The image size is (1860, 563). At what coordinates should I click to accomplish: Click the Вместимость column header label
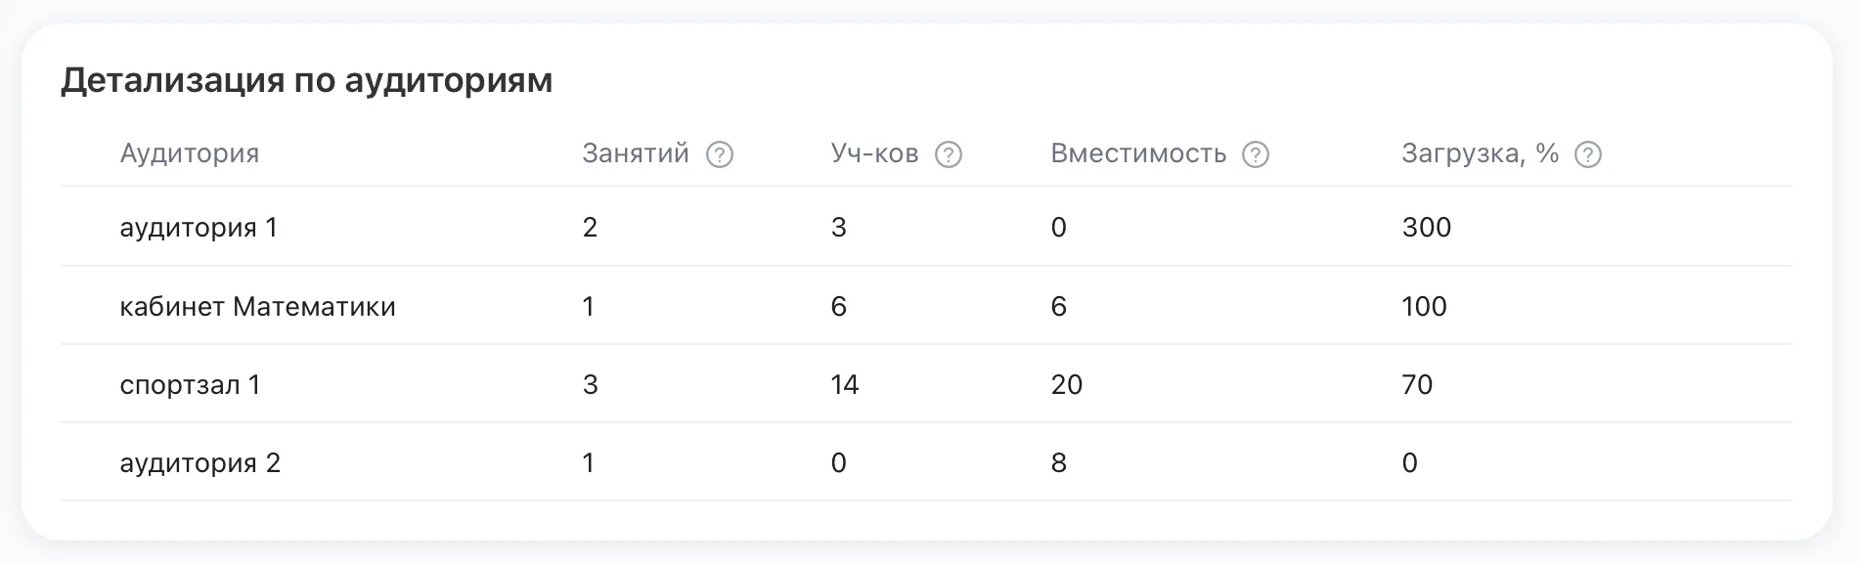[x=1138, y=153]
